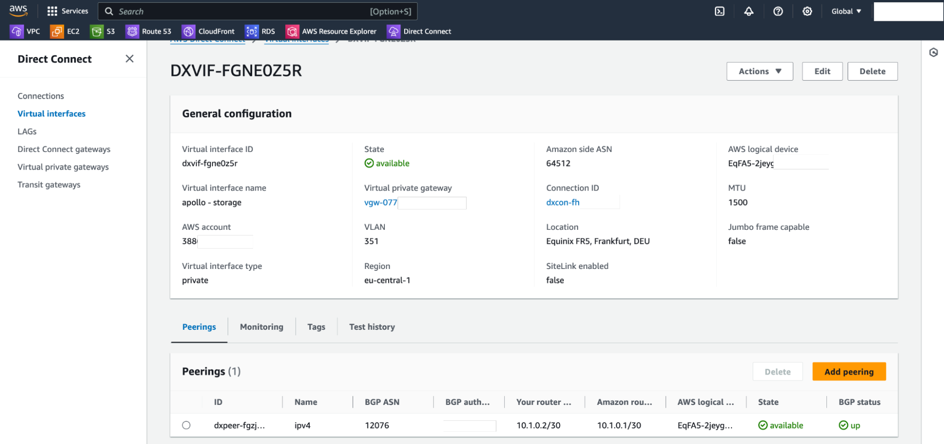
Task: Click the search magnifier icon
Action: point(109,11)
